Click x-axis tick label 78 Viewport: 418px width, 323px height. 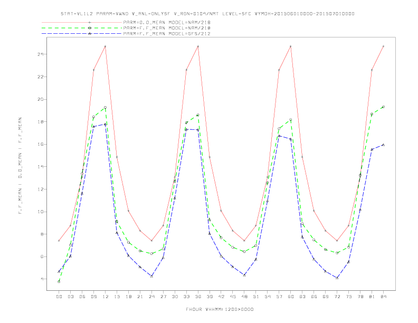[x=360, y=297]
